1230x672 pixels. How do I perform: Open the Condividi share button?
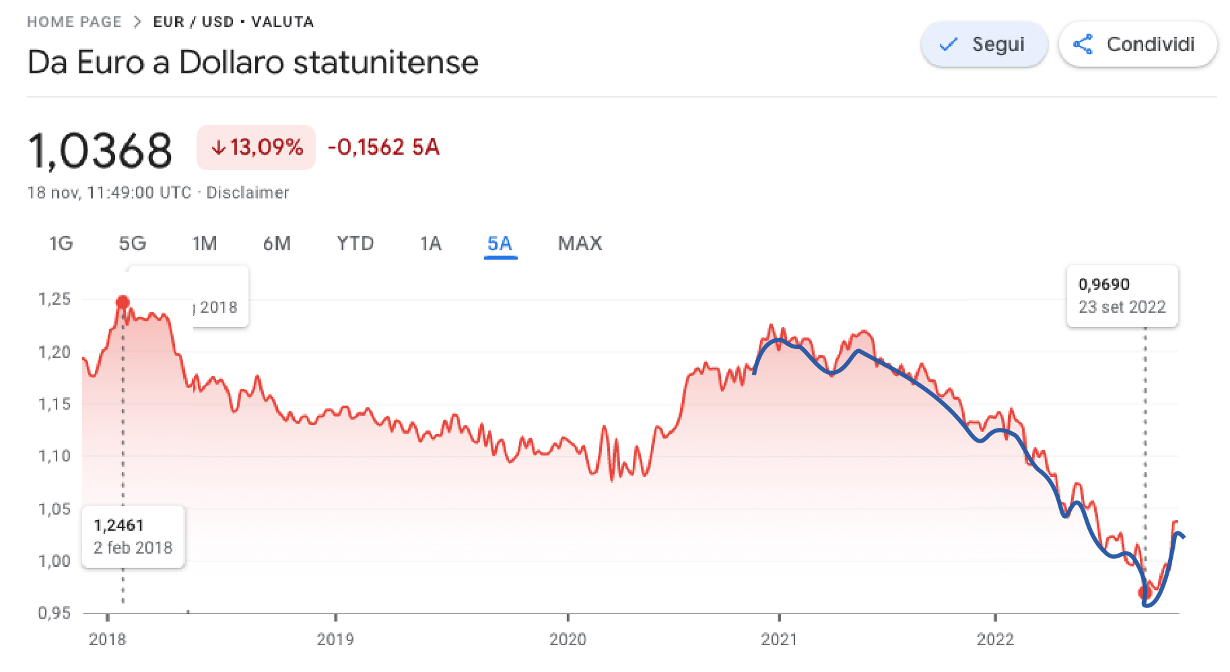1137,44
